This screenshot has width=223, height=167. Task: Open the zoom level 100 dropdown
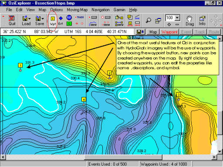click(177, 18)
